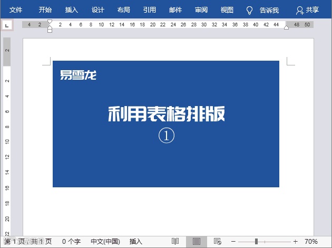Click the 易雪龙 logo text in banner
Image resolution: width=332 pixels, height=248 pixels.
tap(78, 75)
